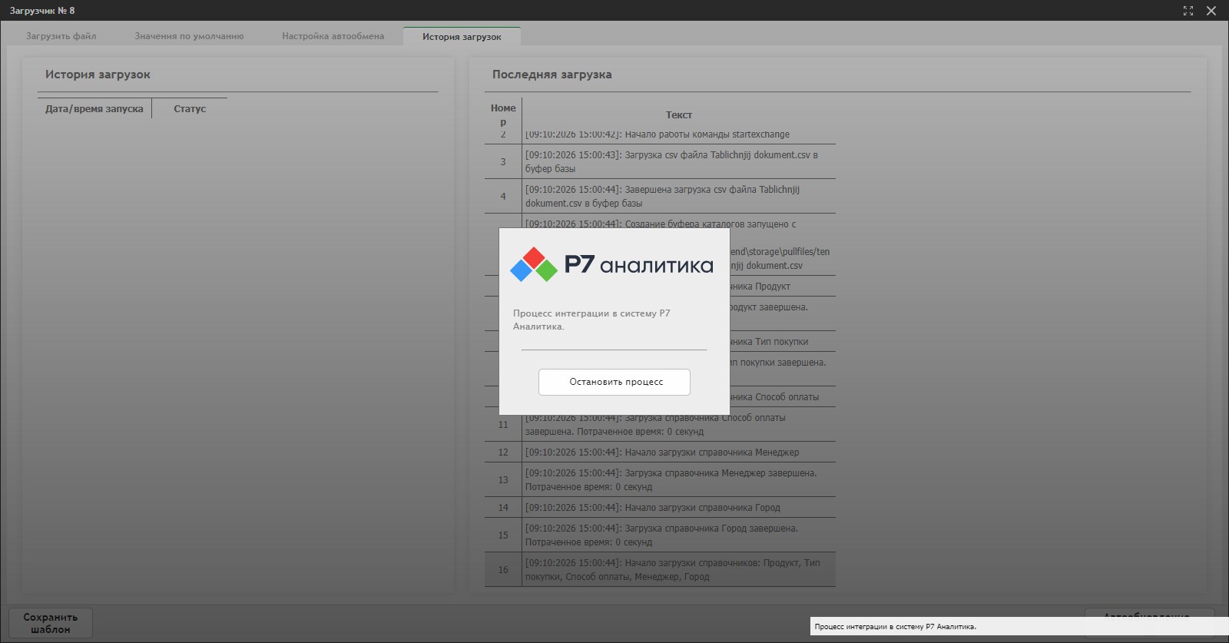The image size is (1229, 643).
Task: Open the Настройка автообмена tab
Action: [x=333, y=36]
